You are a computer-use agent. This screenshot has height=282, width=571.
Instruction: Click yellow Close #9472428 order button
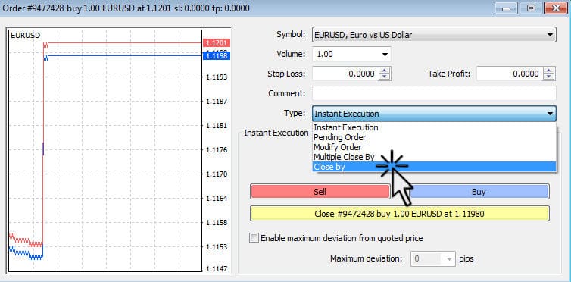(x=400, y=214)
